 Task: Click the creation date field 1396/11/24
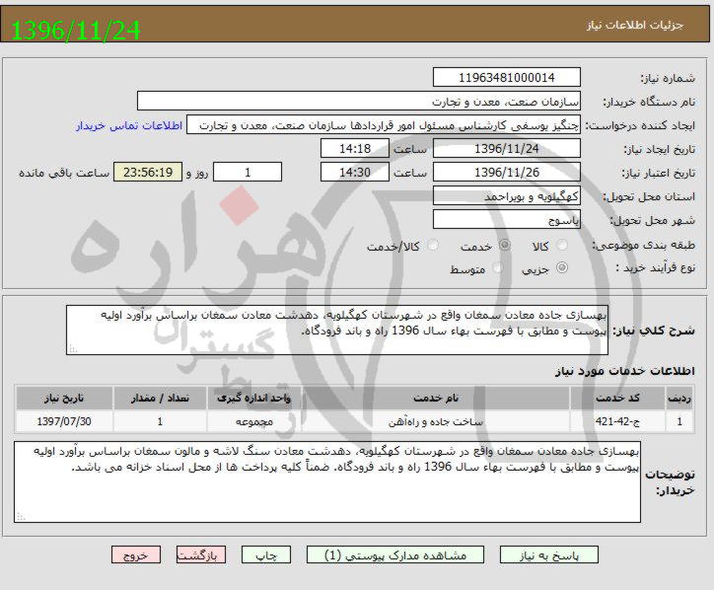(x=506, y=149)
